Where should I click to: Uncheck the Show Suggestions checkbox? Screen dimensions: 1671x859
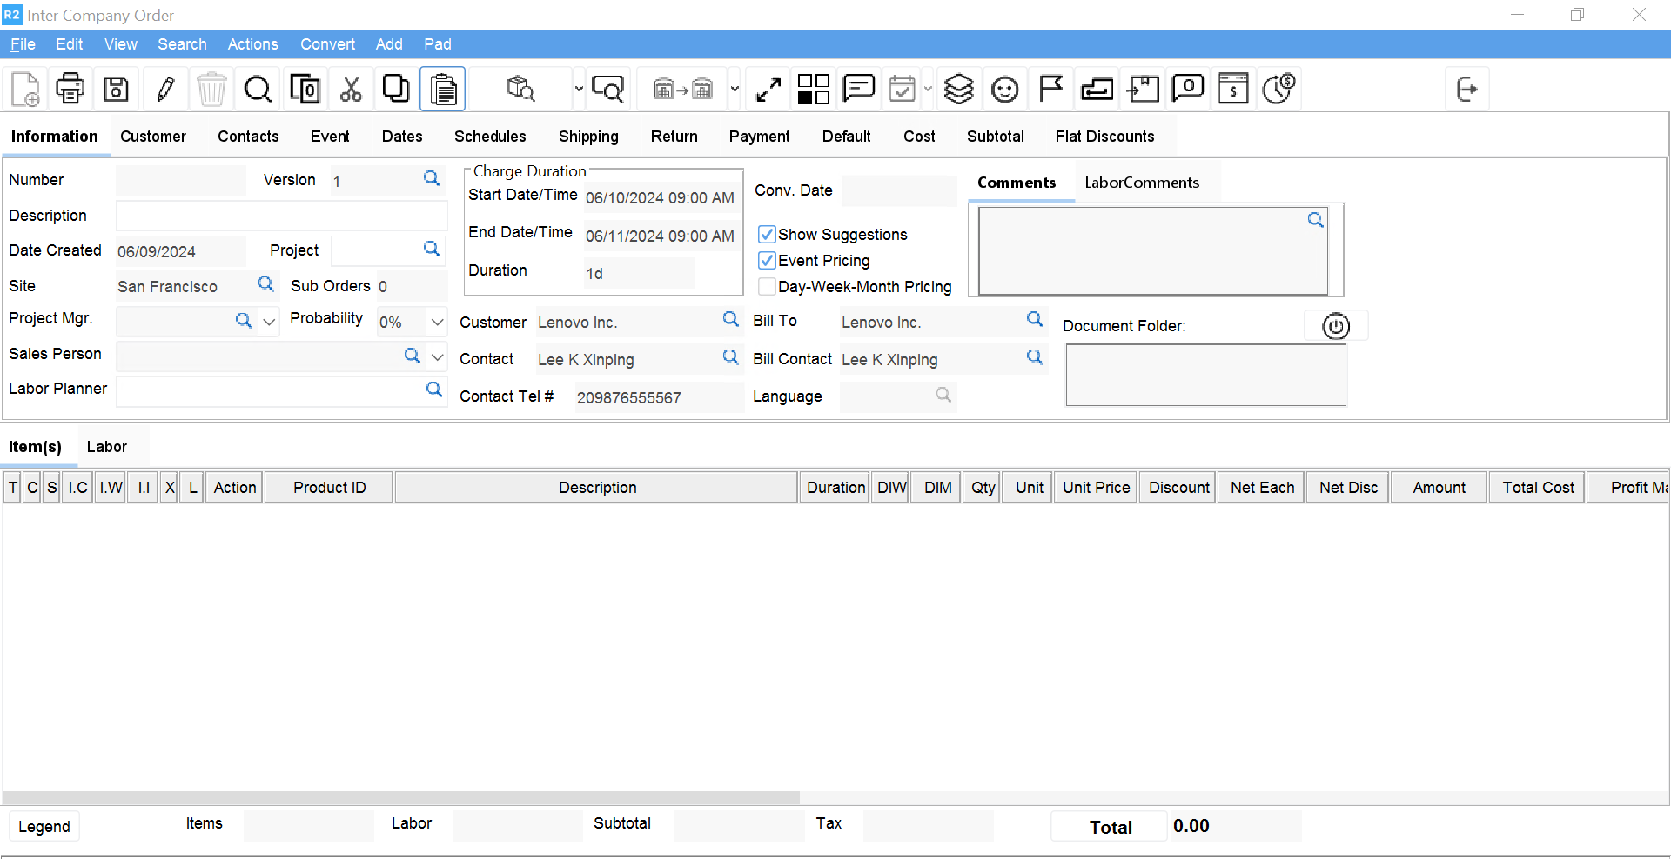tap(767, 235)
